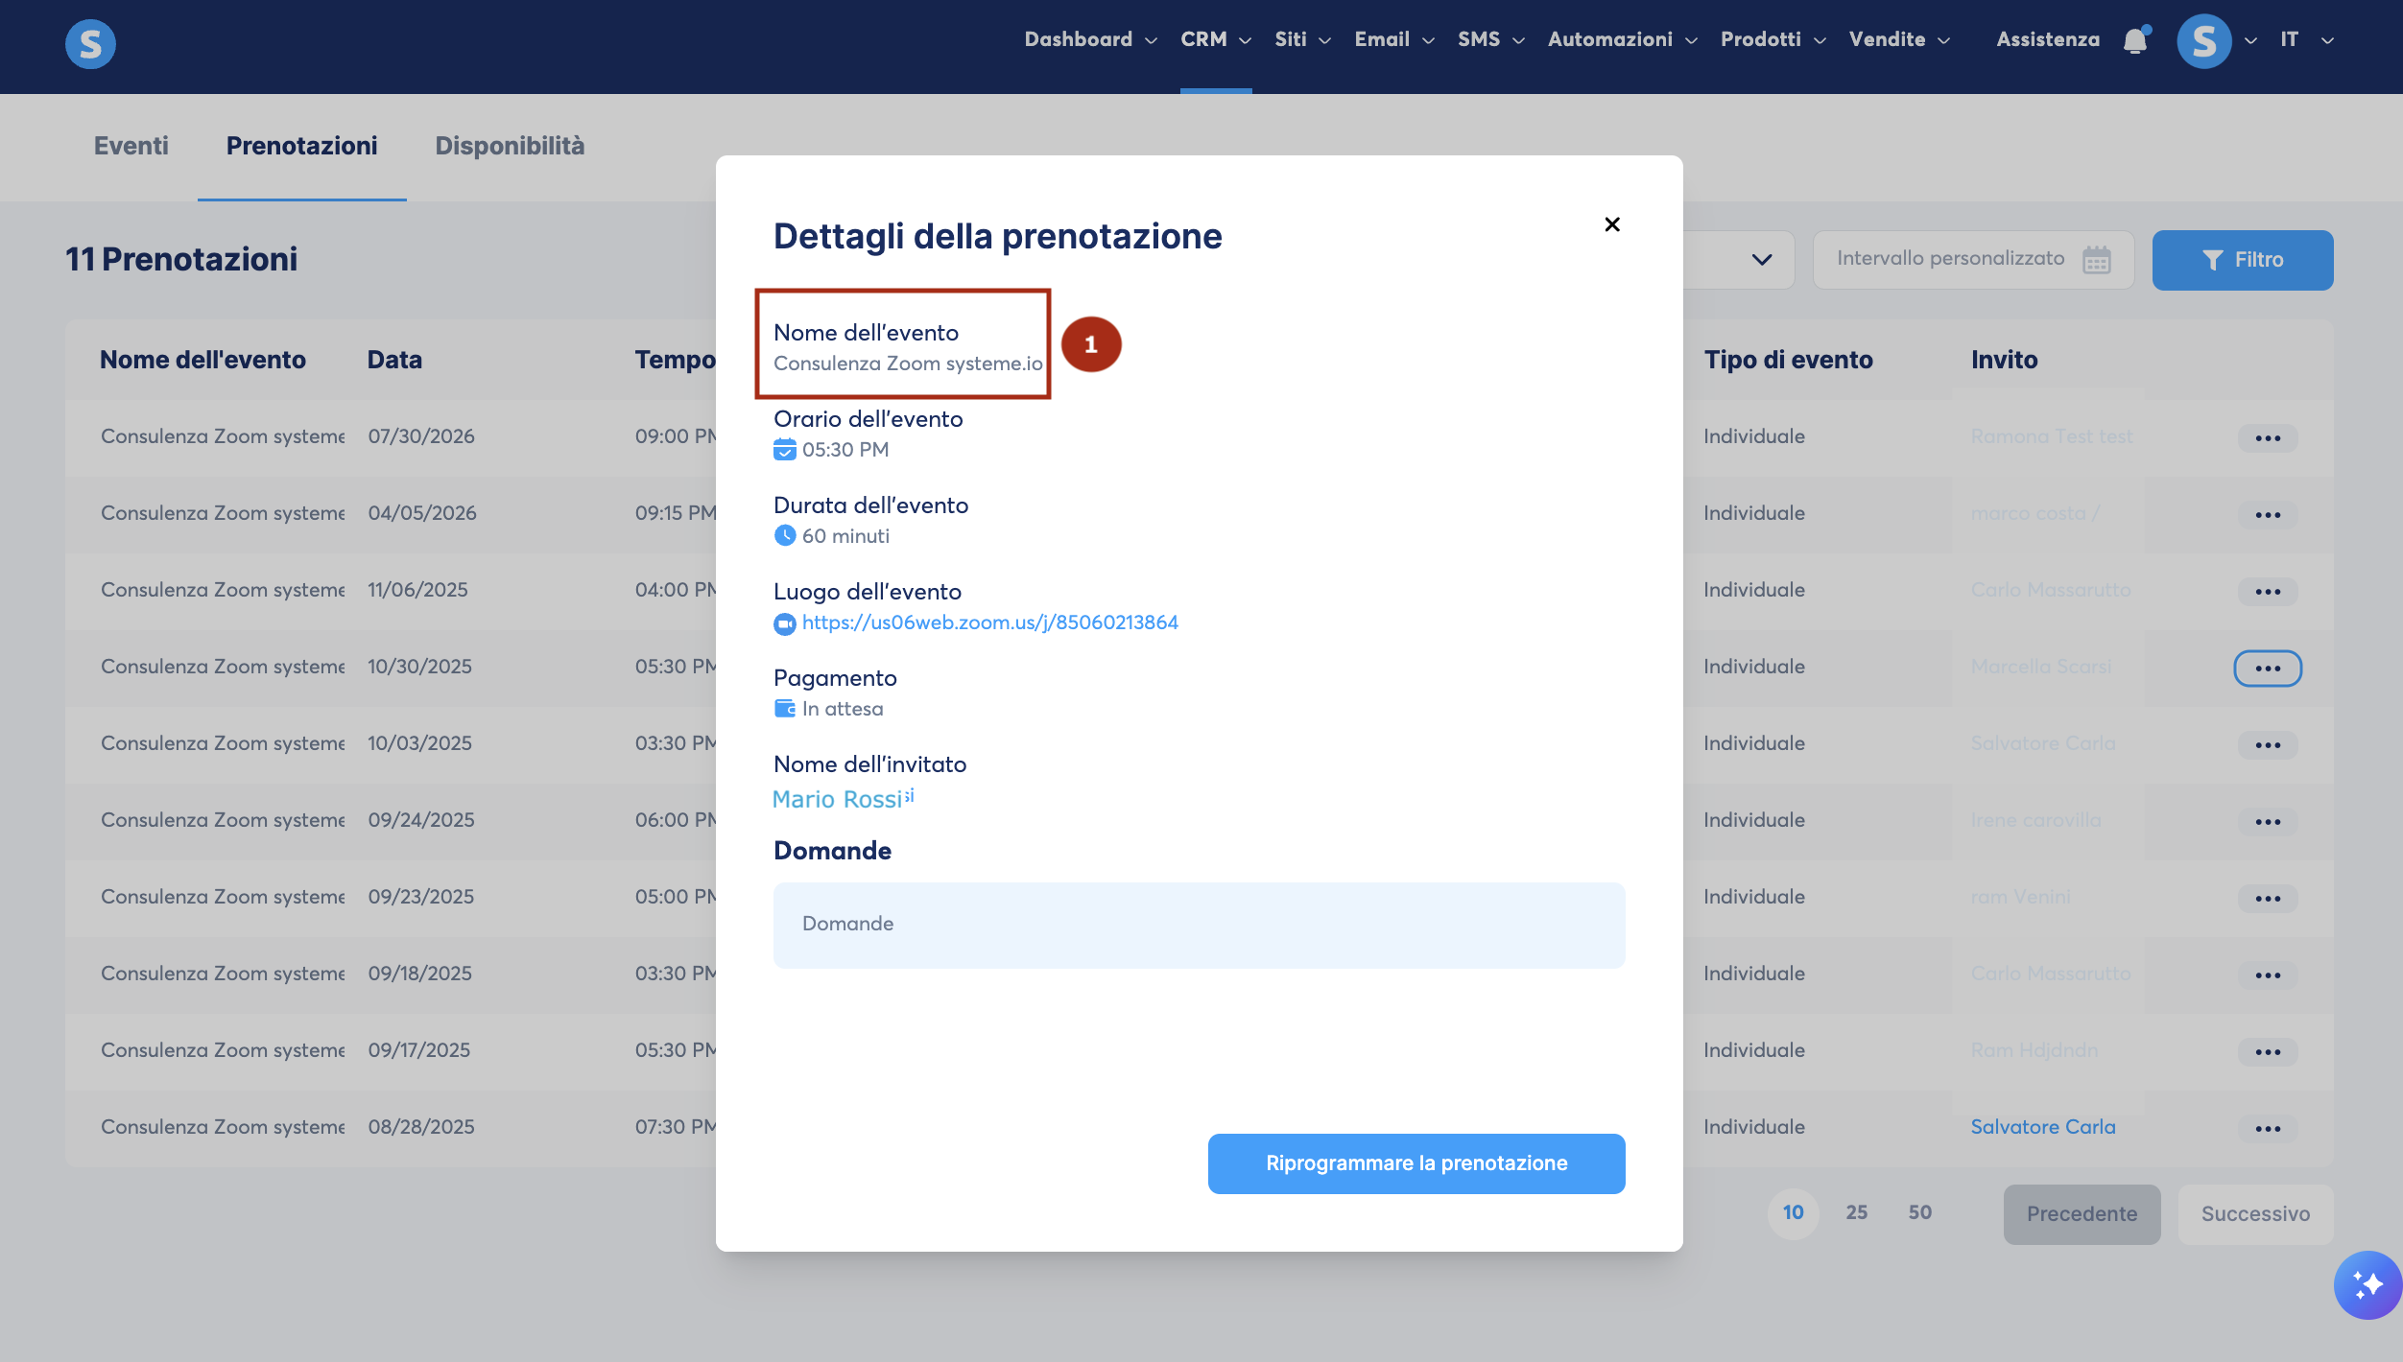Select the 10/03/2025 date cell
The height and width of the screenshot is (1362, 2403).
click(x=419, y=743)
